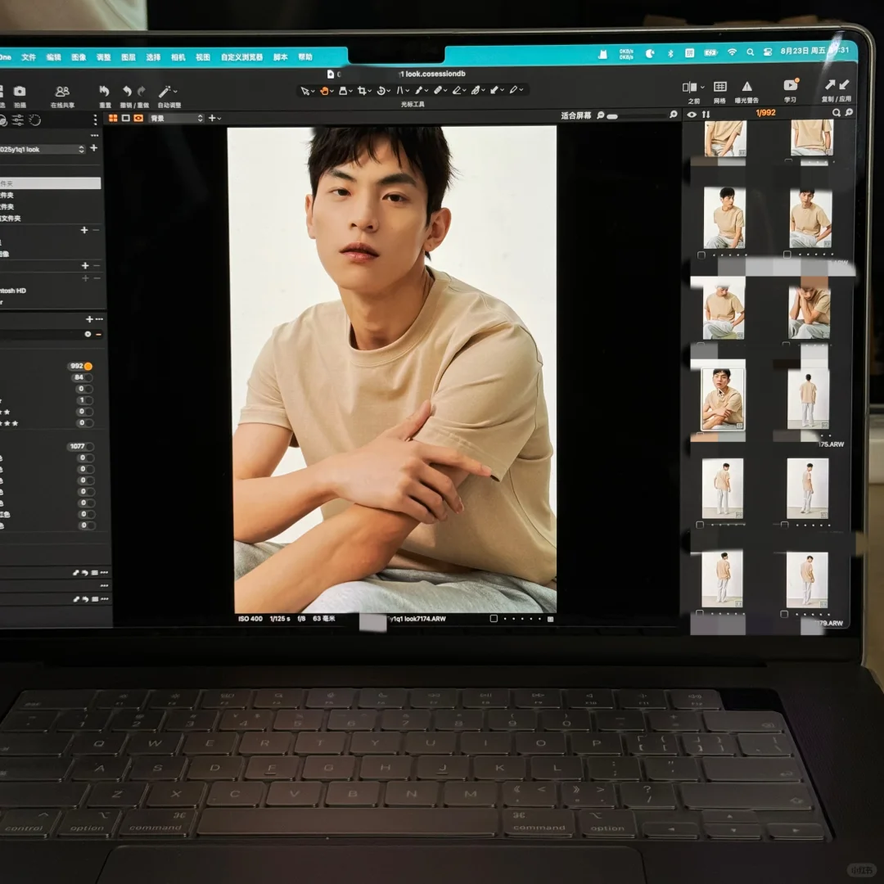Clear filter search with x button

[x=88, y=334]
